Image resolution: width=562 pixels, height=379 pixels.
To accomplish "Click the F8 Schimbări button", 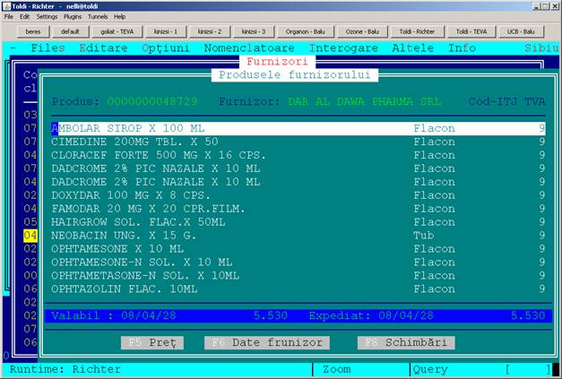I will pyautogui.click(x=406, y=342).
